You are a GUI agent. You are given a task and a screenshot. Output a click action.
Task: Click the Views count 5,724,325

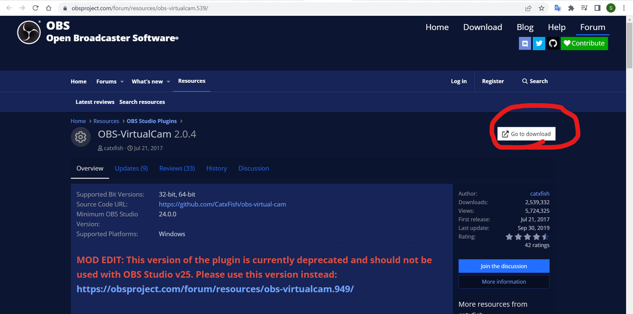pyautogui.click(x=538, y=211)
